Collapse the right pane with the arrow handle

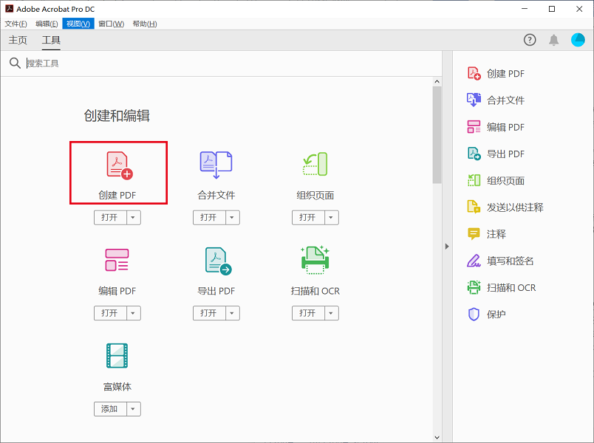tap(447, 246)
